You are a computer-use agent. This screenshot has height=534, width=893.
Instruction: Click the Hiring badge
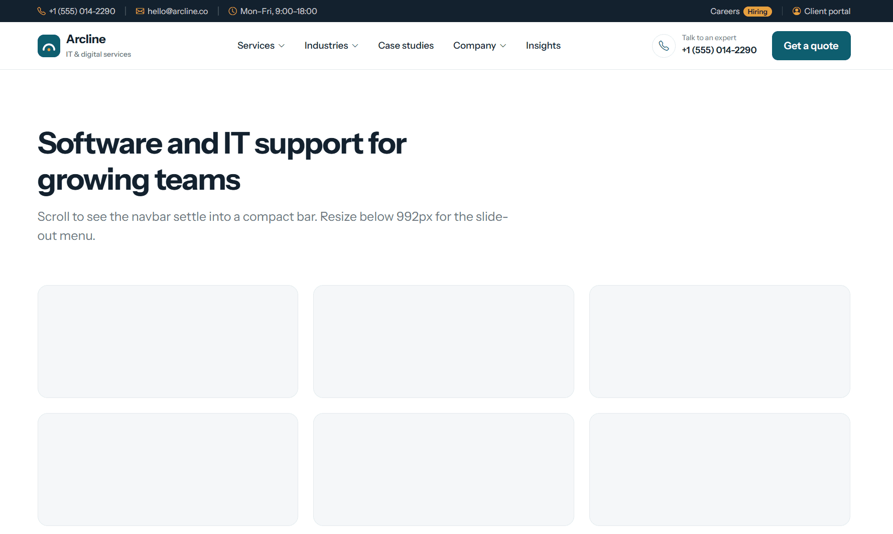757,12
